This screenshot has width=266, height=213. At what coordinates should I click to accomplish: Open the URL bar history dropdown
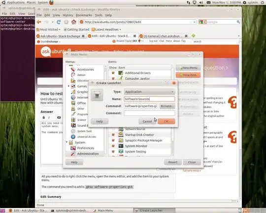(x=194, y=22)
